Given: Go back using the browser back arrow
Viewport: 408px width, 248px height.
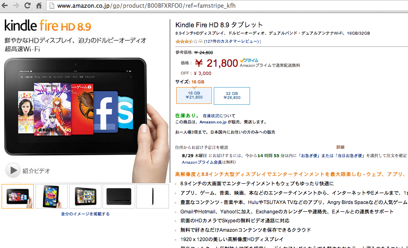Looking at the screenshot, I should point(5,5).
